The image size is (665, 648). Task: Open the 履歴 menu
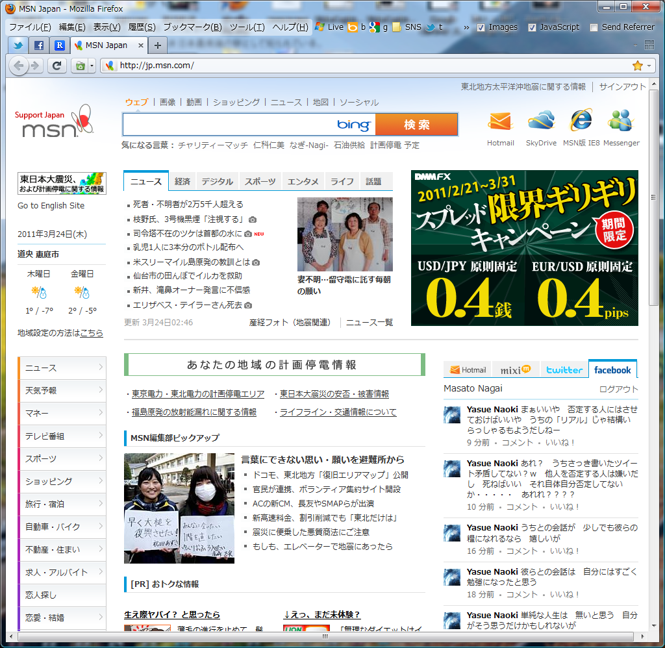pos(142,27)
